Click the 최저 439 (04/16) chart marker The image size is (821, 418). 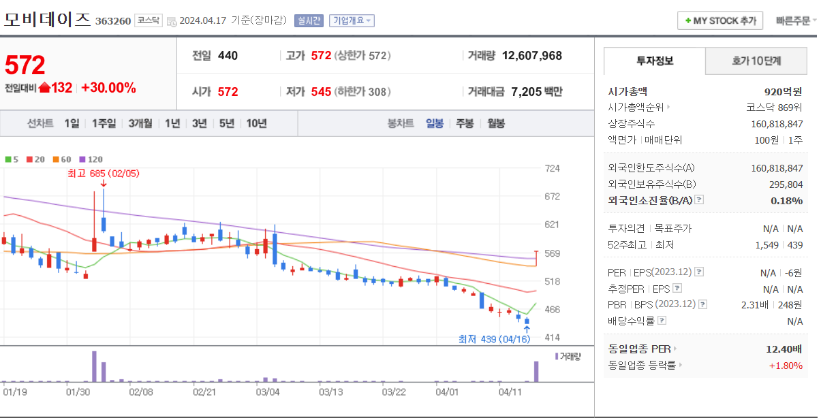click(495, 339)
